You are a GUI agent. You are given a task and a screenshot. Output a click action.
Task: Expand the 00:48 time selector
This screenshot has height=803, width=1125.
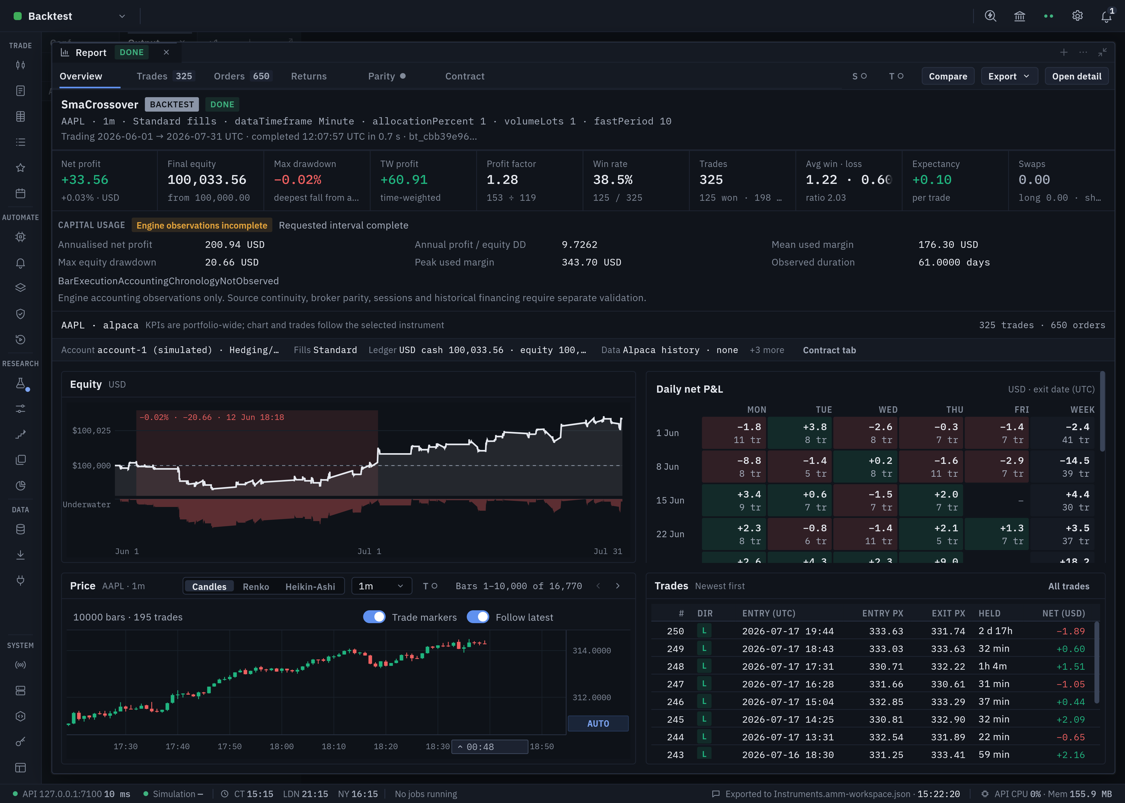[489, 747]
